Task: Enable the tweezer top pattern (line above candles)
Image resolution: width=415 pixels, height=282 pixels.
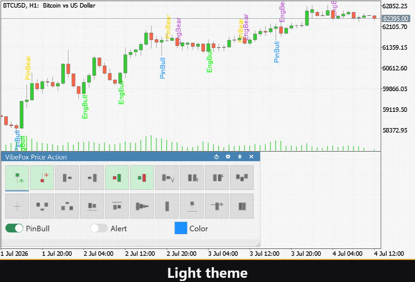Action: (117, 206)
